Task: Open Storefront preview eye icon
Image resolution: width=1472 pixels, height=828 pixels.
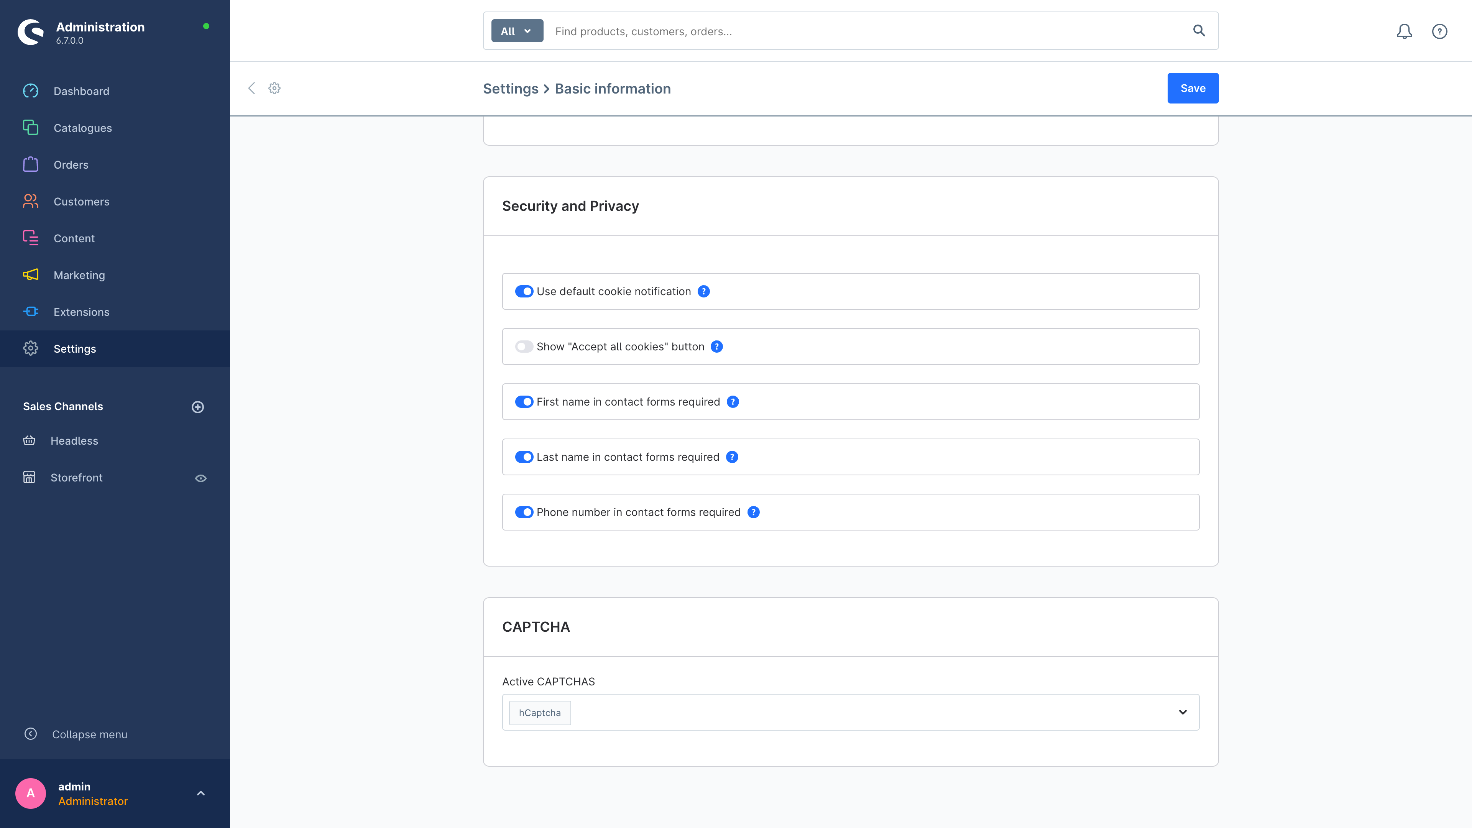Action: (x=200, y=478)
